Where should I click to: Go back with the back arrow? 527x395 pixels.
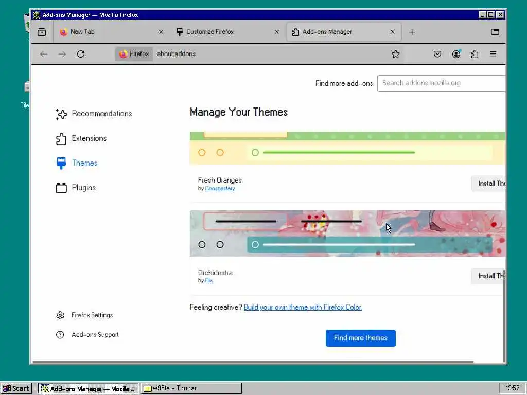pyautogui.click(x=44, y=54)
